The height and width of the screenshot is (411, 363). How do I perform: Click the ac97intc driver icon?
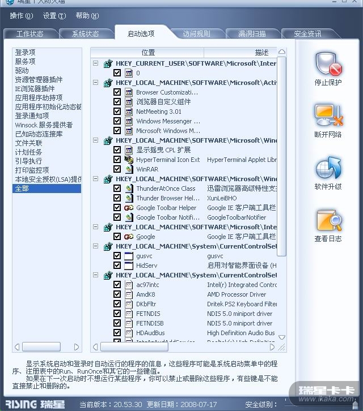click(129, 285)
